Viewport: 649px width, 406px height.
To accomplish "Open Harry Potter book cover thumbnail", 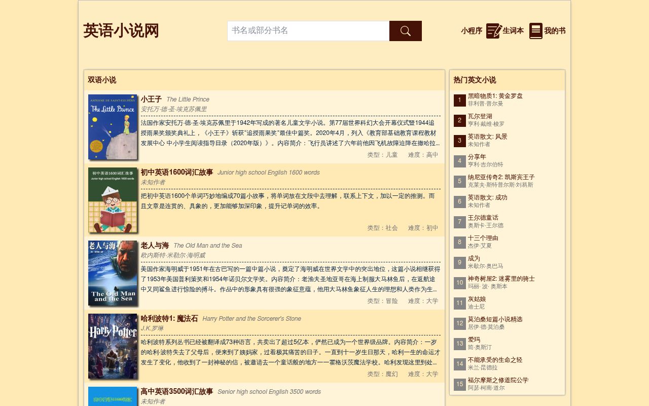I will click(113, 346).
